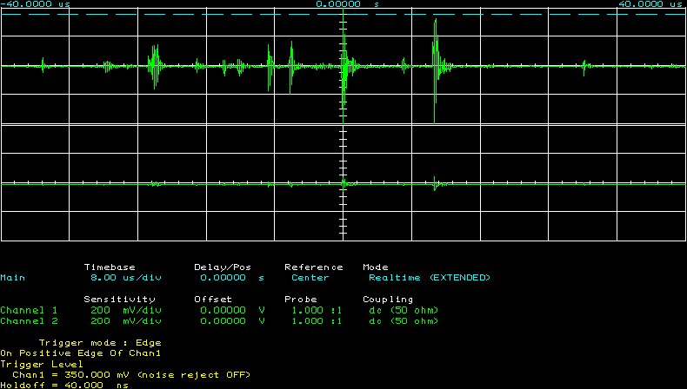The height and width of the screenshot is (389, 687).
Task: Click the 40.0000 us end time label
Action: 649,4
